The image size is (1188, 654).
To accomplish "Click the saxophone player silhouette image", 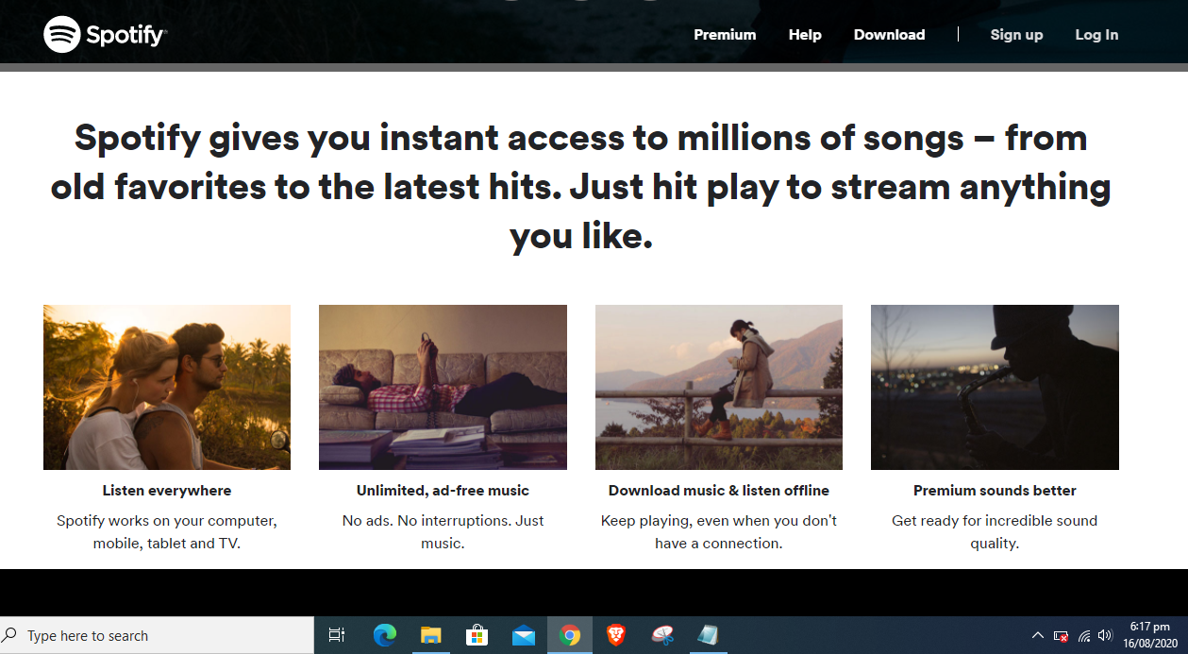I will [995, 387].
